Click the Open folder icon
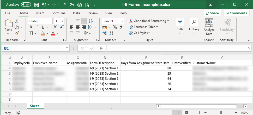The image size is (253, 115). pyautogui.click(x=72, y=5)
